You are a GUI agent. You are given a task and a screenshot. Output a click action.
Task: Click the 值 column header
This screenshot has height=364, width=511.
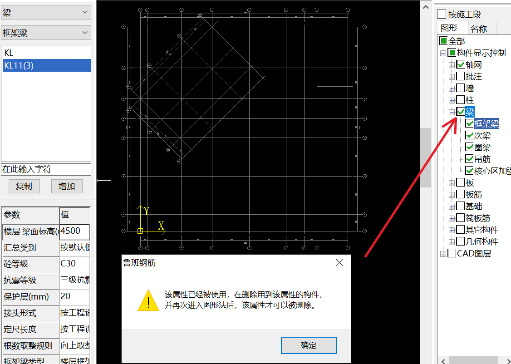(x=74, y=215)
